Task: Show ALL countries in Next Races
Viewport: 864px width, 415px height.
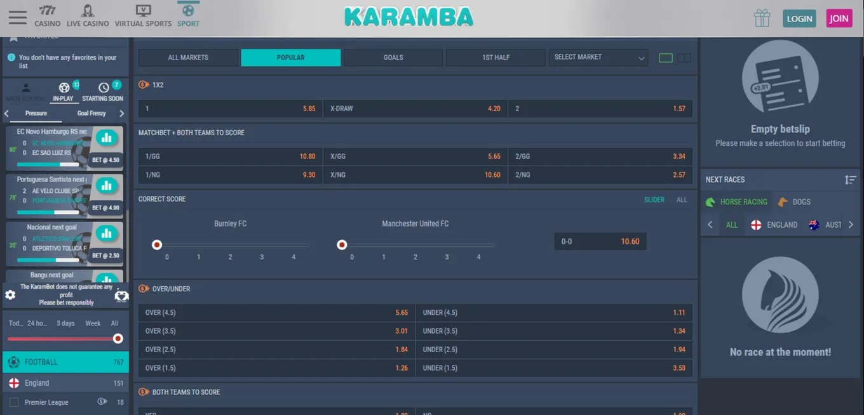Action: (732, 225)
